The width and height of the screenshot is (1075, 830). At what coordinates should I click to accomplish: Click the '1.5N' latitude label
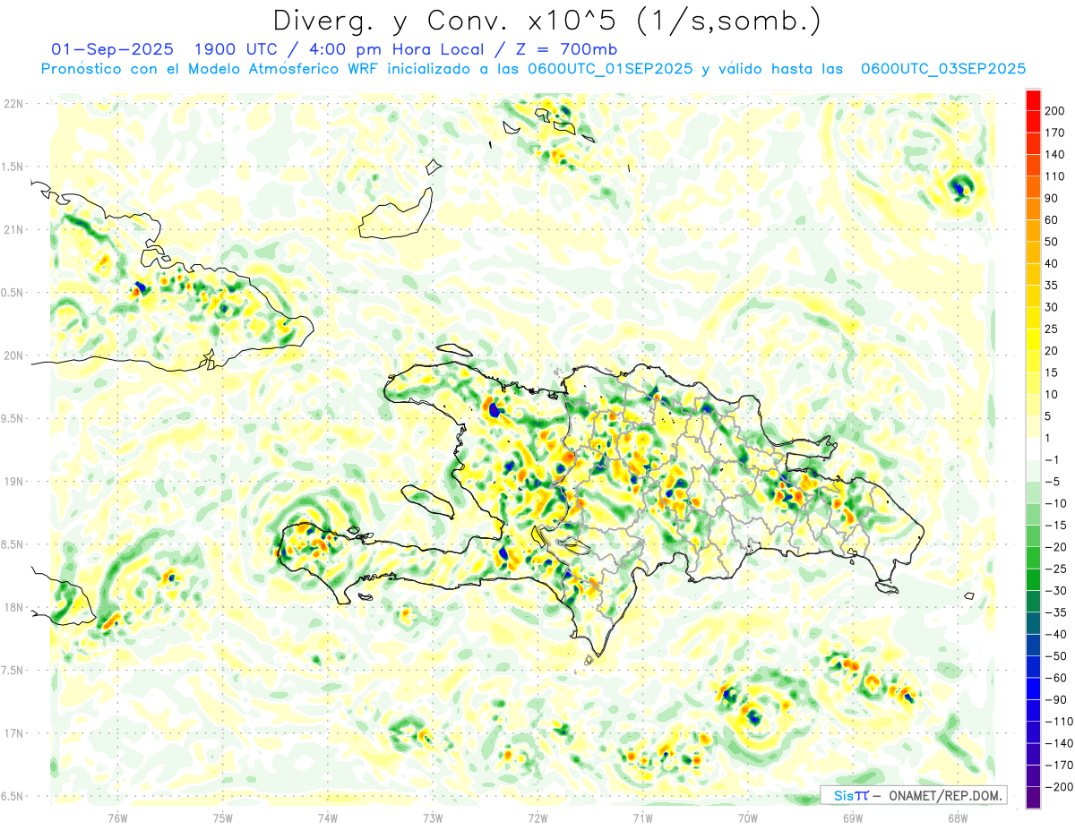13,167
